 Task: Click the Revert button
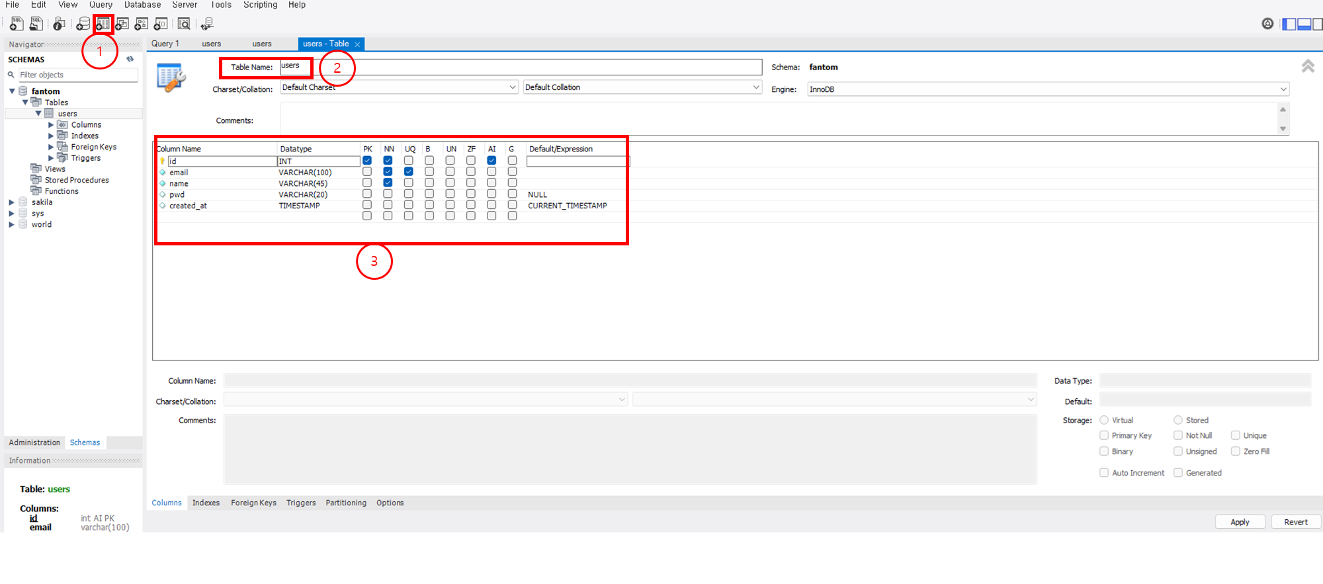pyautogui.click(x=1296, y=522)
